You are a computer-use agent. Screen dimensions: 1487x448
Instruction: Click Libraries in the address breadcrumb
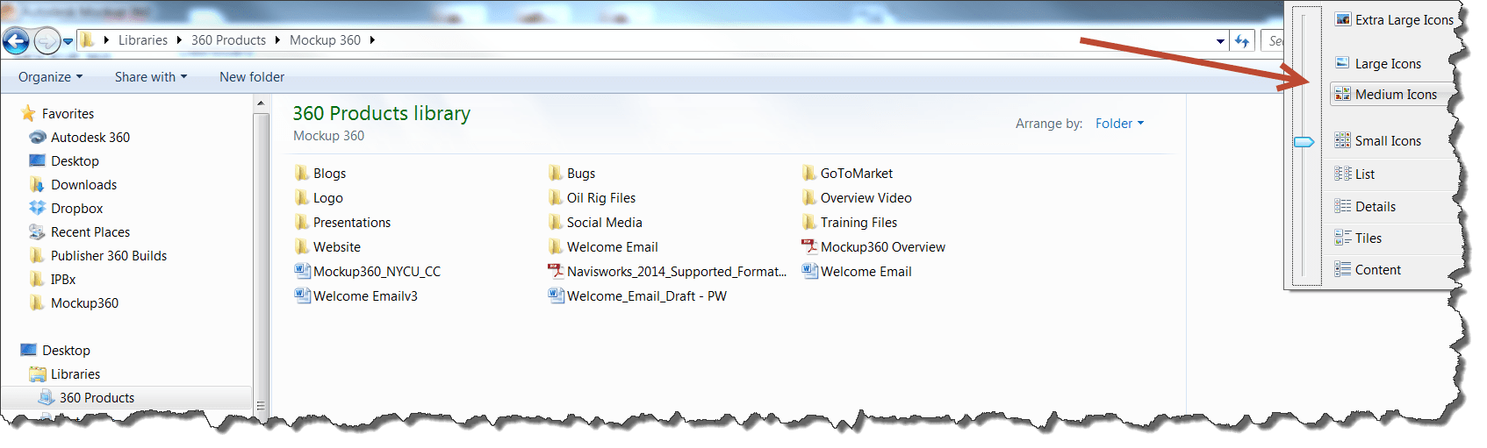click(x=143, y=40)
